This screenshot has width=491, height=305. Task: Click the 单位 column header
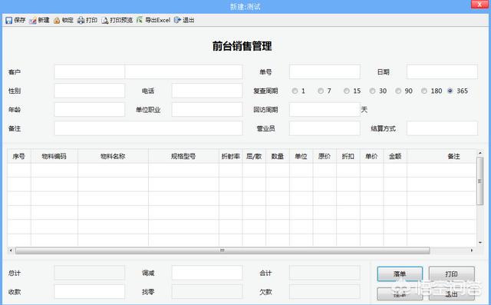tap(301, 156)
